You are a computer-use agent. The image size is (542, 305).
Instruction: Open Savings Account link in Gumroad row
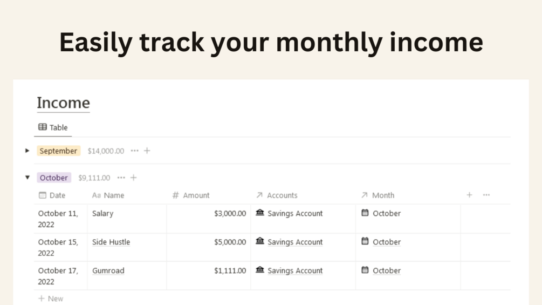click(295, 270)
